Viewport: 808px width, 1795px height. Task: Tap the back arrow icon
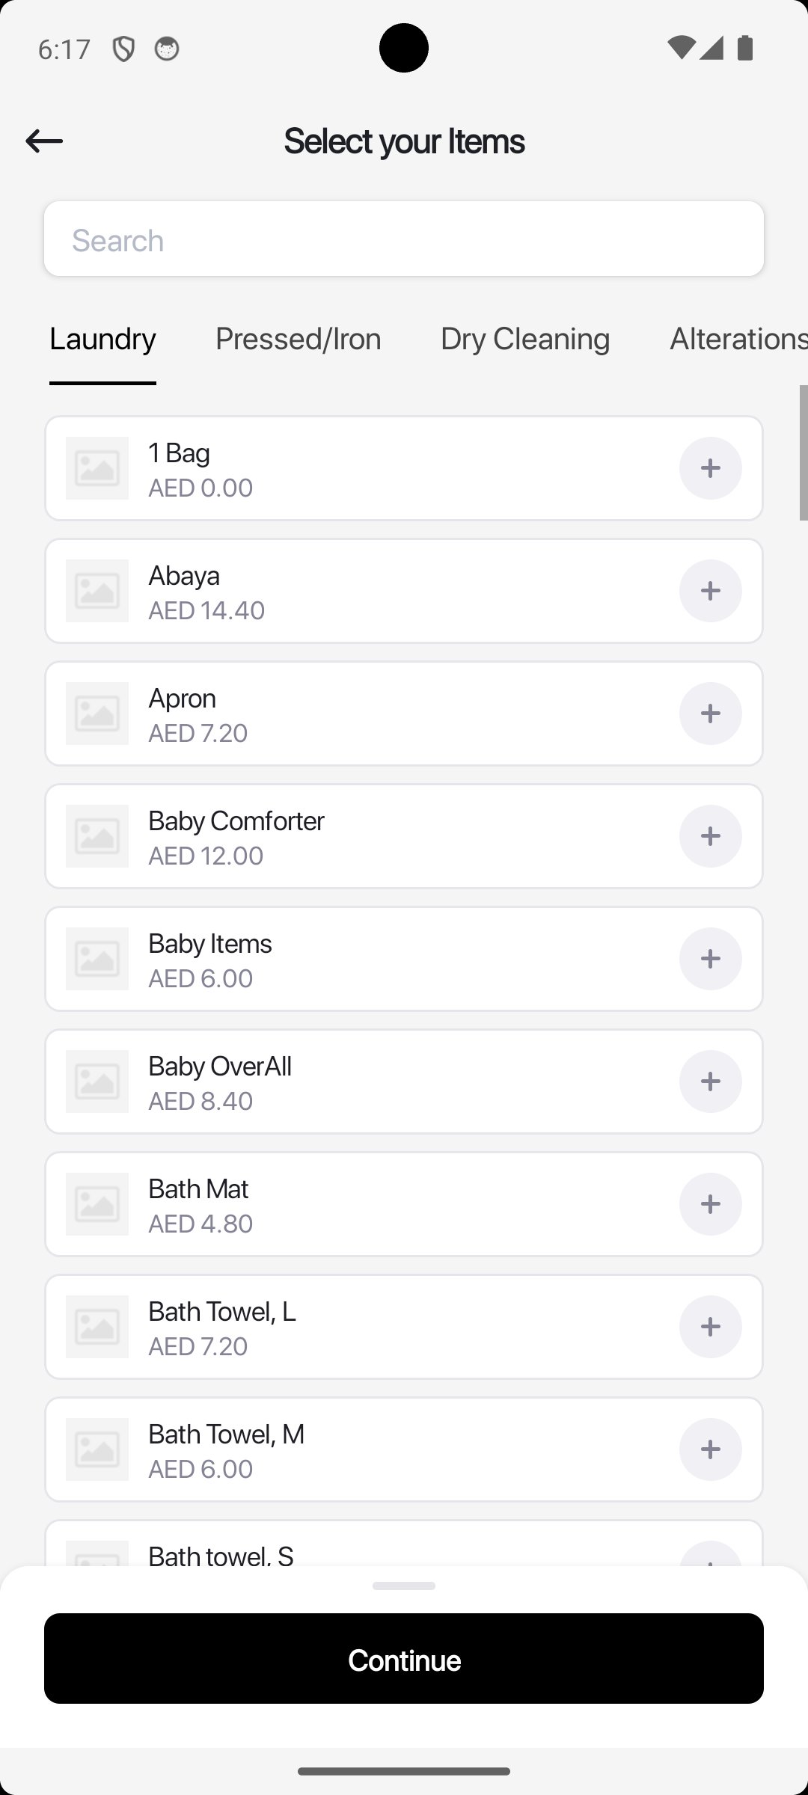44,141
